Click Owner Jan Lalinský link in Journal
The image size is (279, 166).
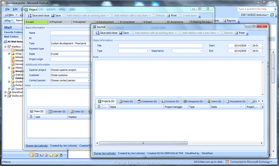click(x=105, y=153)
